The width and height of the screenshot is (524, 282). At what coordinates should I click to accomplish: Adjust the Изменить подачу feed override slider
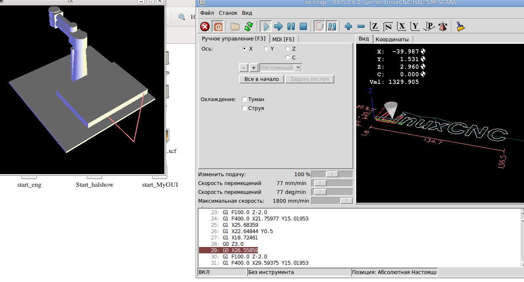click(332, 174)
